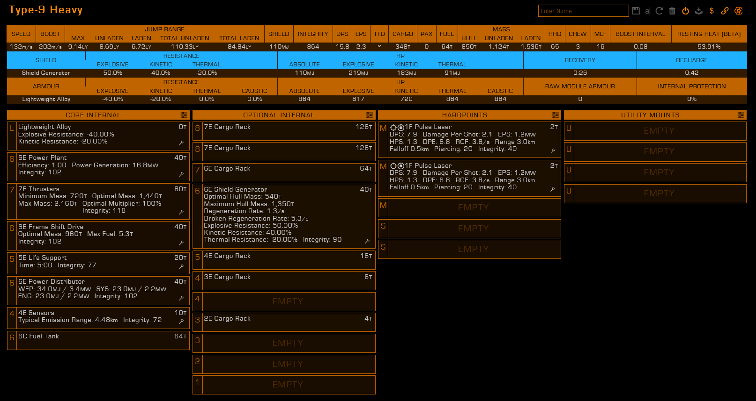Click the rename build icon

[647, 11]
